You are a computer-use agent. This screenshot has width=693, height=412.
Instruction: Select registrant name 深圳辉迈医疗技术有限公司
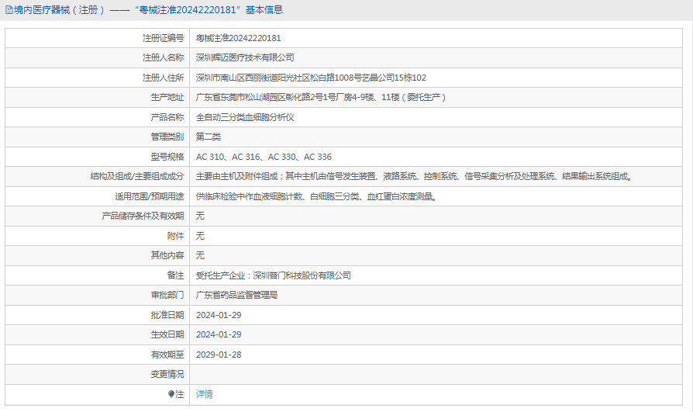tap(245, 57)
